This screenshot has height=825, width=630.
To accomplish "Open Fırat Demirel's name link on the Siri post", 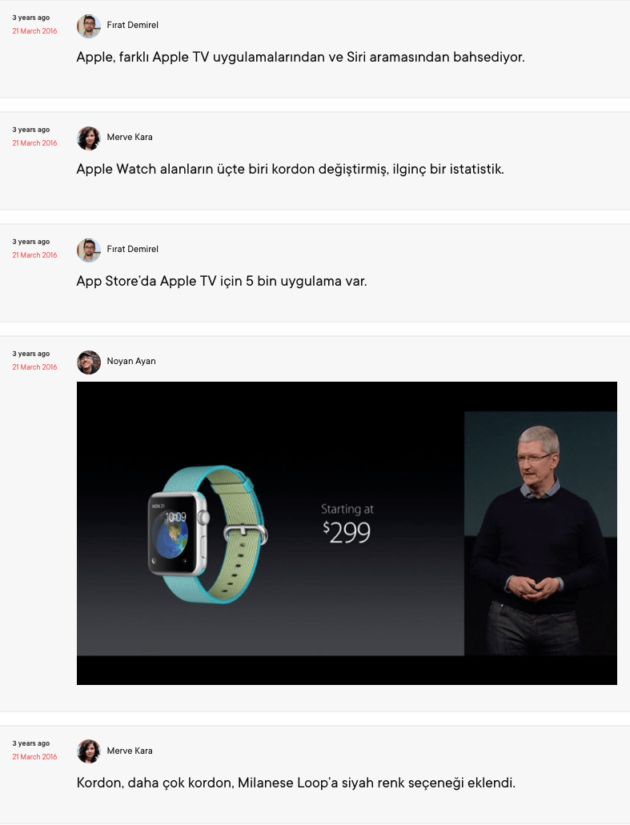I will pos(133,25).
